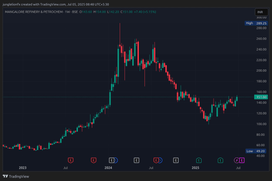Click the junglelionfx attribution text at top
272x181 pixels.
(56, 4)
